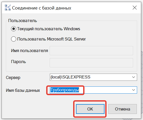Viewport: 143px width, 120px height.
Task: Cancel the dialog with the Отмена button
Action: coord(122,109)
